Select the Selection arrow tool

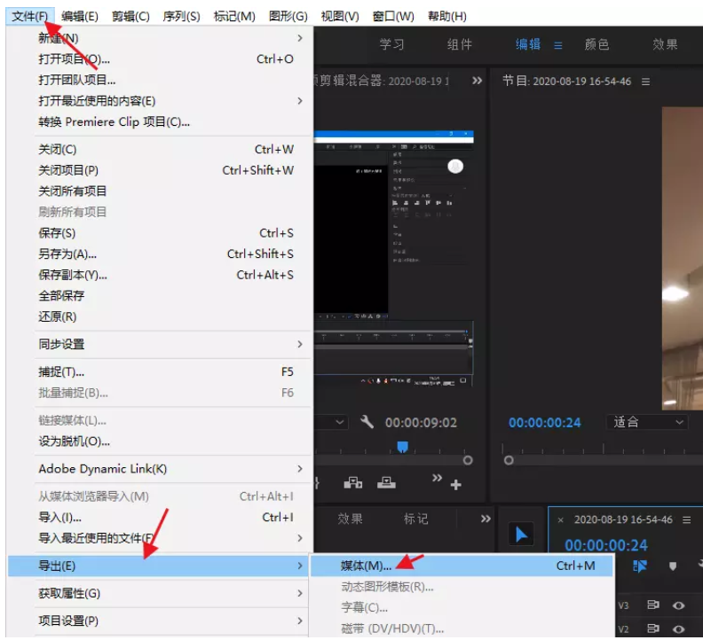pyautogui.click(x=521, y=535)
